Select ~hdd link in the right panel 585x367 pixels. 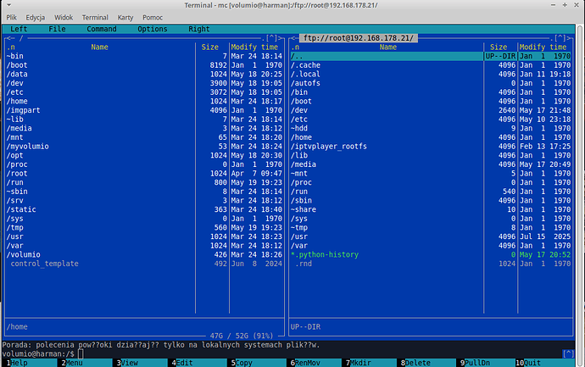(x=431, y=128)
